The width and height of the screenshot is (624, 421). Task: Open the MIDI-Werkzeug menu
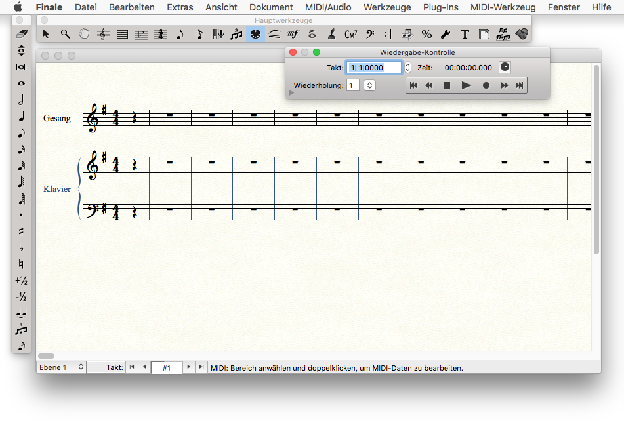[x=503, y=7]
